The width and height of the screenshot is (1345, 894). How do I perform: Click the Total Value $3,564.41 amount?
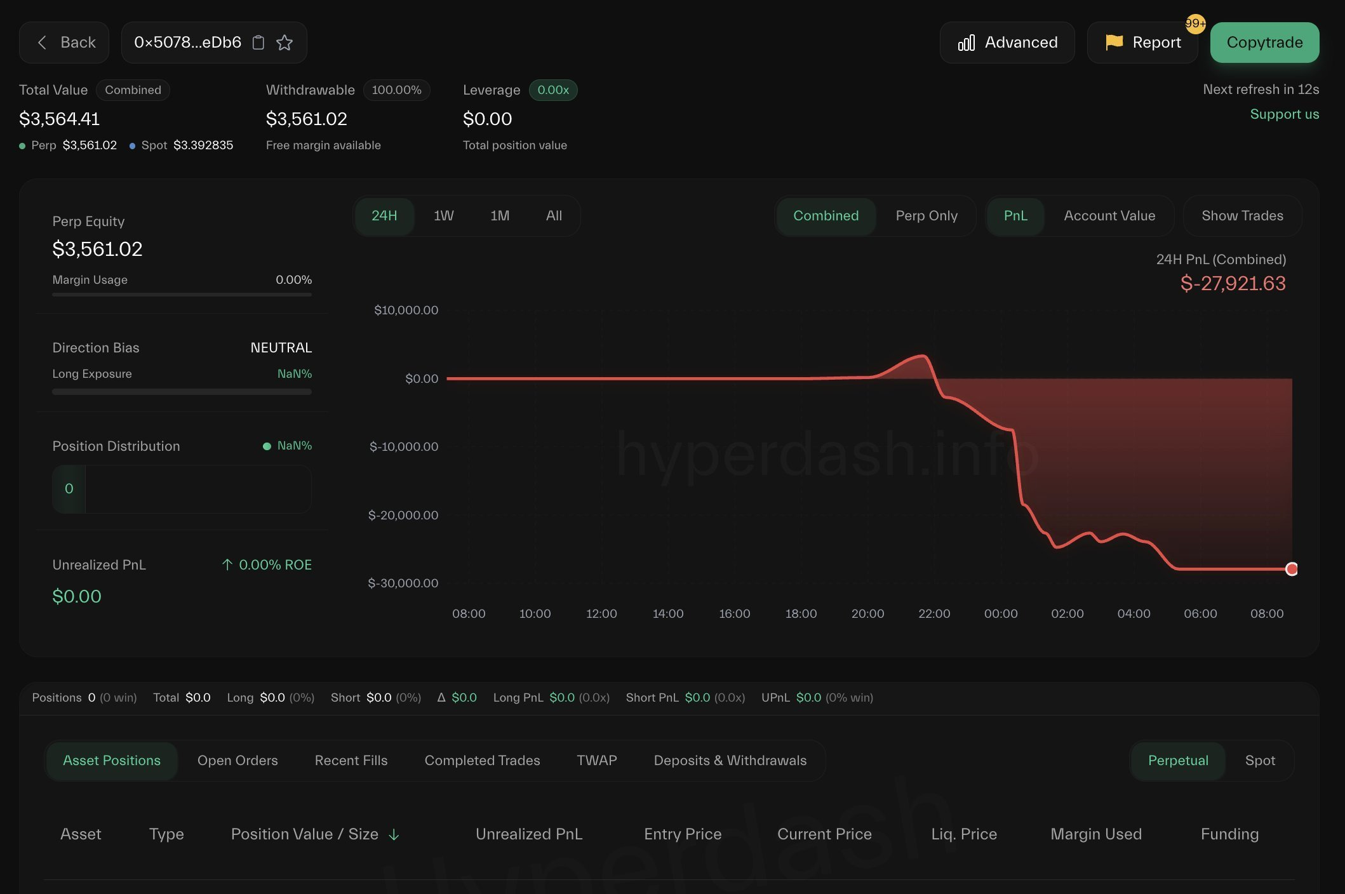[x=59, y=119]
